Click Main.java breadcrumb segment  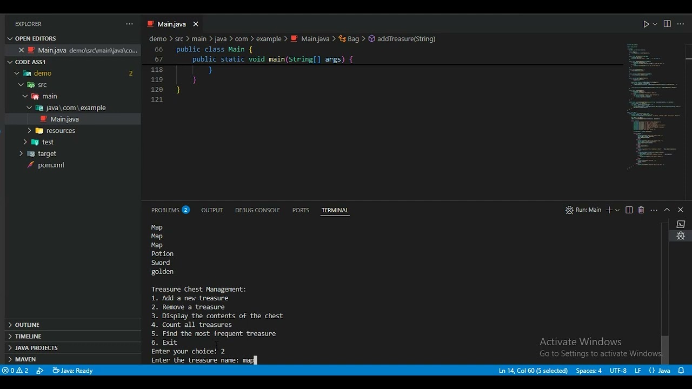310,38
